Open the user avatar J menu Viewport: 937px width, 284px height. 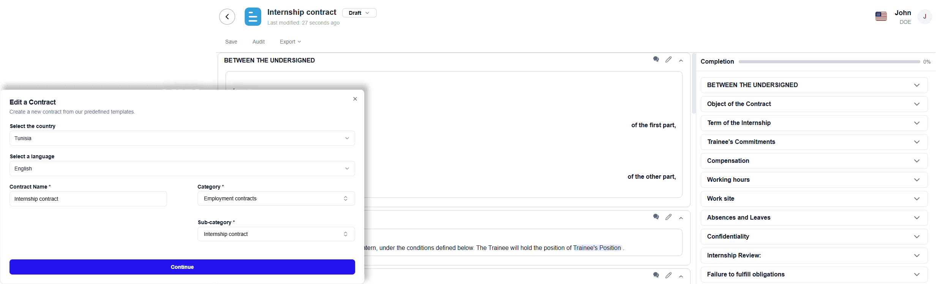pyautogui.click(x=924, y=17)
